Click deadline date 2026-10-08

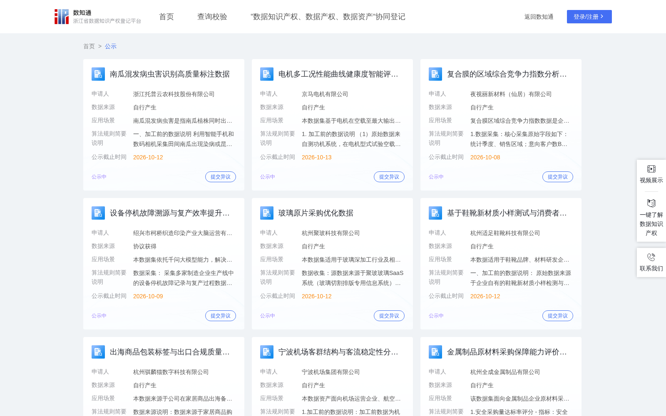pos(485,157)
